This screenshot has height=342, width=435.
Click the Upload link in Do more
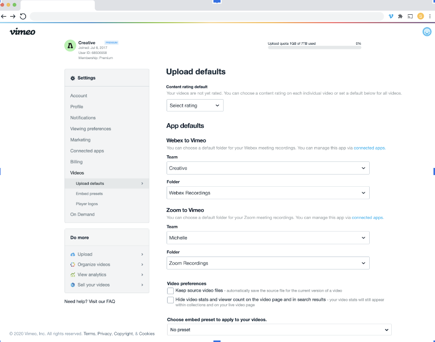pyautogui.click(x=85, y=254)
